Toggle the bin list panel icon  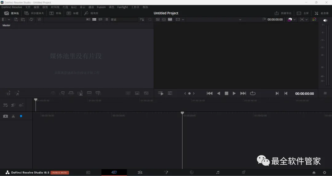click(x=4, y=19)
